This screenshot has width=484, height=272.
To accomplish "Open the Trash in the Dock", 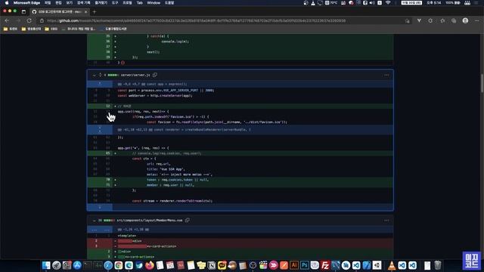I will point(438,265).
